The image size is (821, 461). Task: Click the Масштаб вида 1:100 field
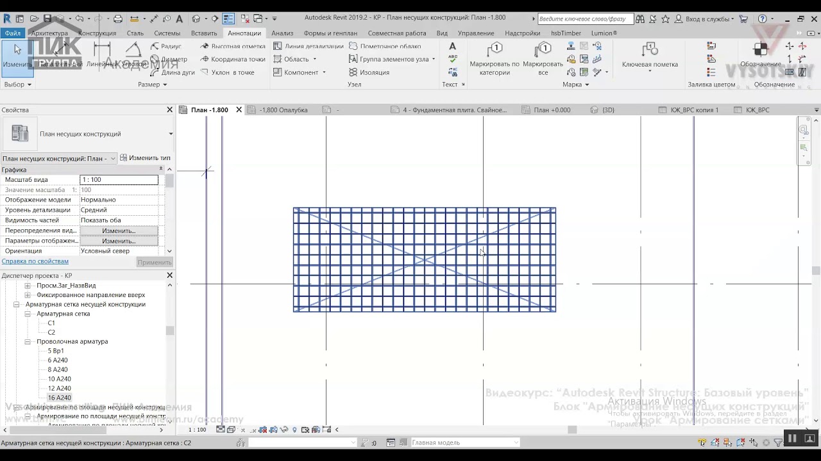click(119, 180)
